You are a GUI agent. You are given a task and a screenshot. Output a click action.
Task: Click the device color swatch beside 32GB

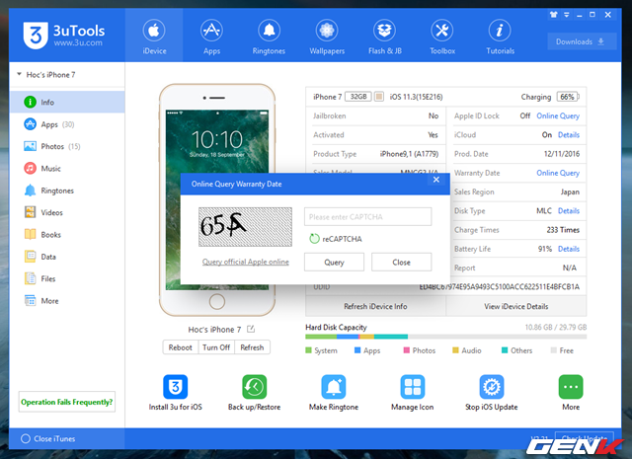379,97
